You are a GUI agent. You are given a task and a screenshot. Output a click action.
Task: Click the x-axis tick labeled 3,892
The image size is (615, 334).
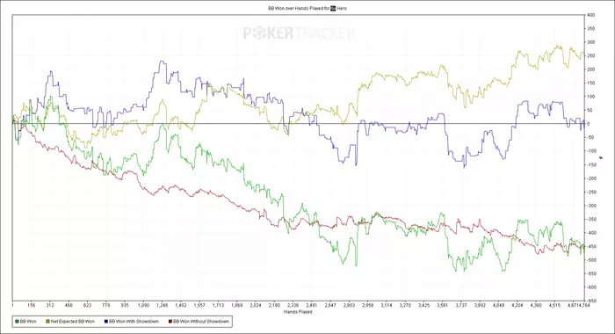480,305
